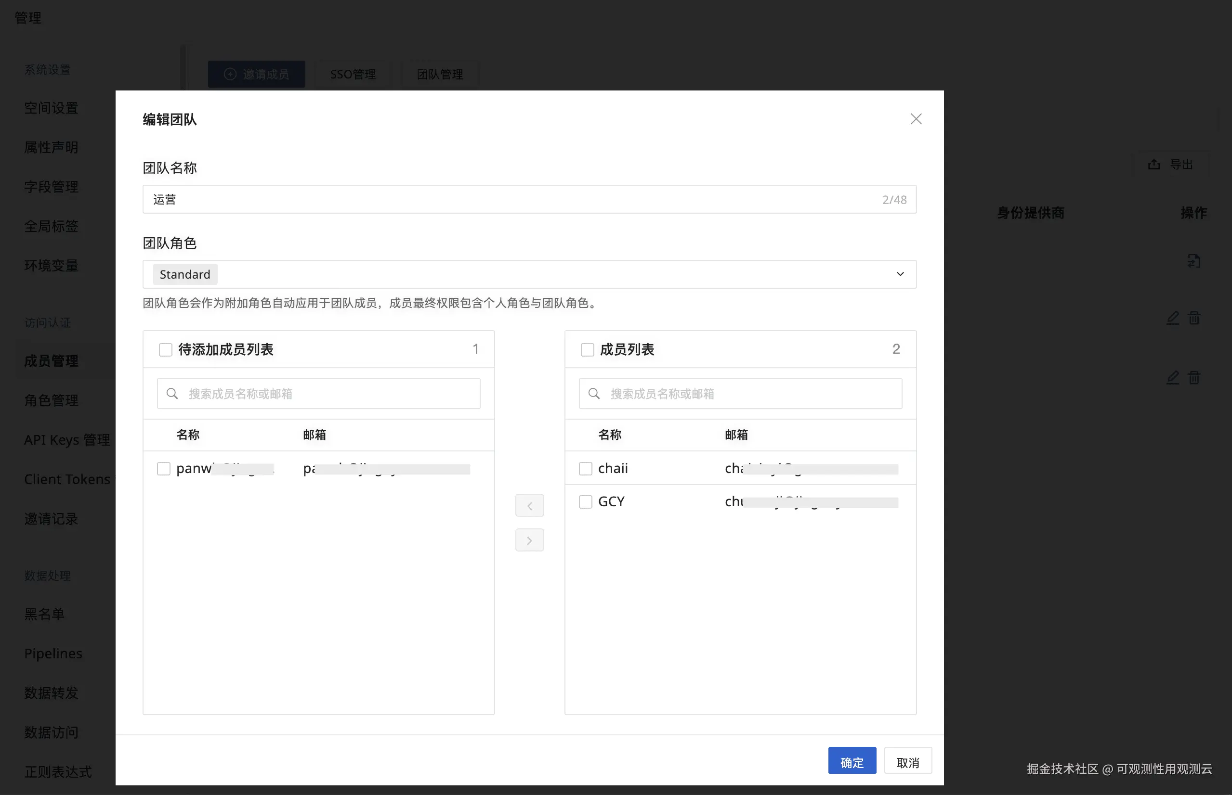Click second row trash delete icon
The width and height of the screenshot is (1232, 795).
(x=1194, y=377)
